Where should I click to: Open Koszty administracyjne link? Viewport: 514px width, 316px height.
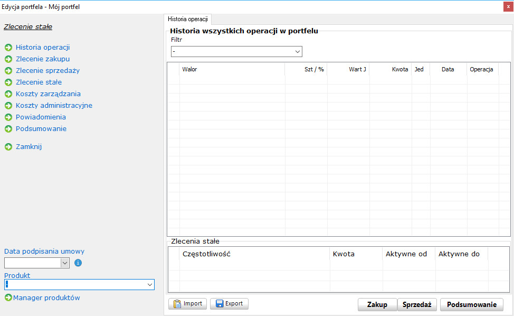[x=54, y=106]
